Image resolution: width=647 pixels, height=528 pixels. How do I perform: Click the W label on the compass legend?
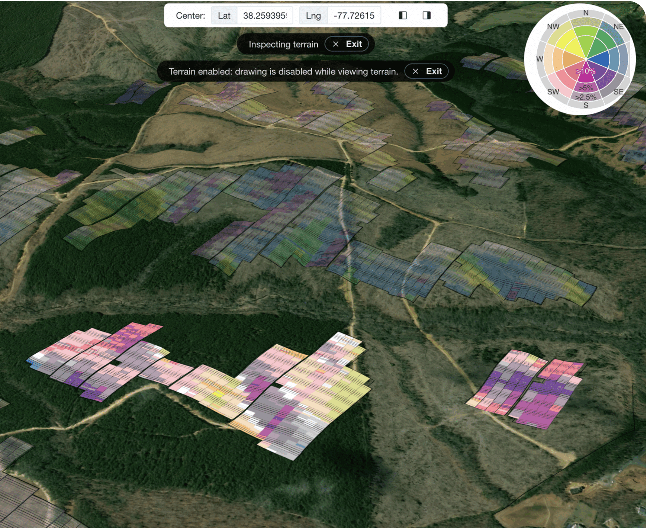(540, 59)
